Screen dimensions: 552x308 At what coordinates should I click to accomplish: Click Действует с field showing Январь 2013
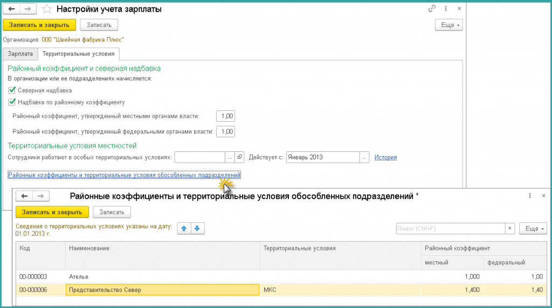tap(323, 157)
